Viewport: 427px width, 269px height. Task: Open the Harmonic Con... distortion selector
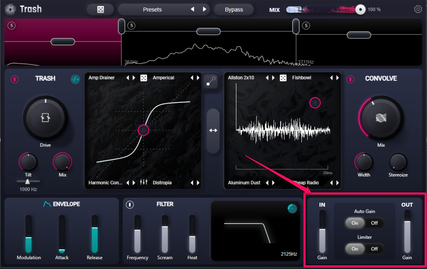(105, 183)
